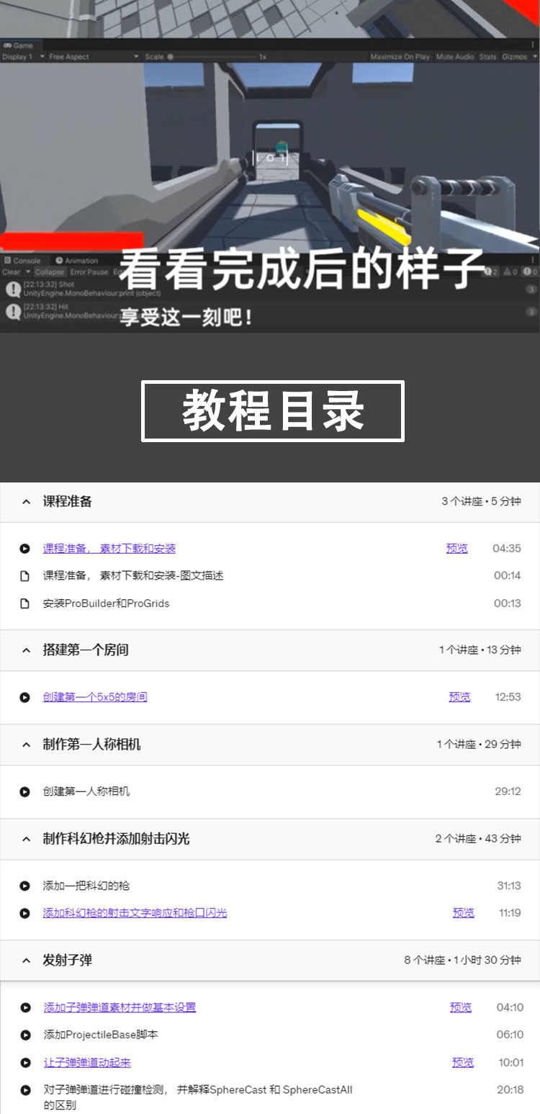540x1114 pixels.
Task: Toggle Maximize On Play
Action: click(x=400, y=57)
